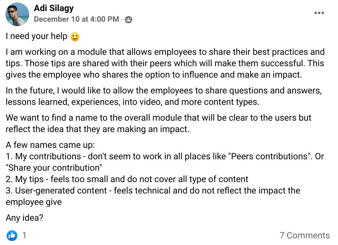The width and height of the screenshot is (338, 245).
Task: Click the "Any idea?" closing text
Action: (x=24, y=218)
